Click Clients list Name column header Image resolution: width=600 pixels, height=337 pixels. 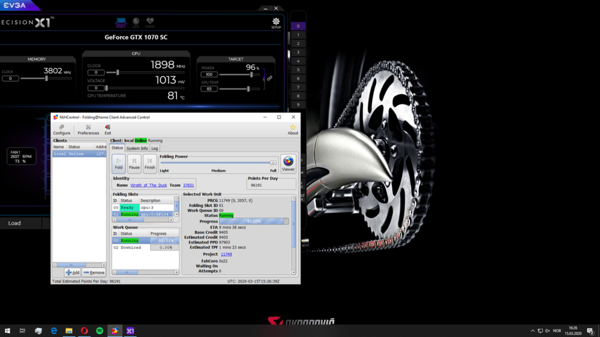[59, 146]
